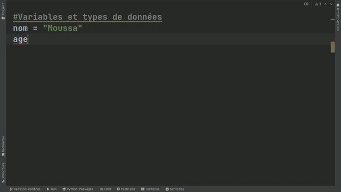Open the Run tool window

click(52, 189)
